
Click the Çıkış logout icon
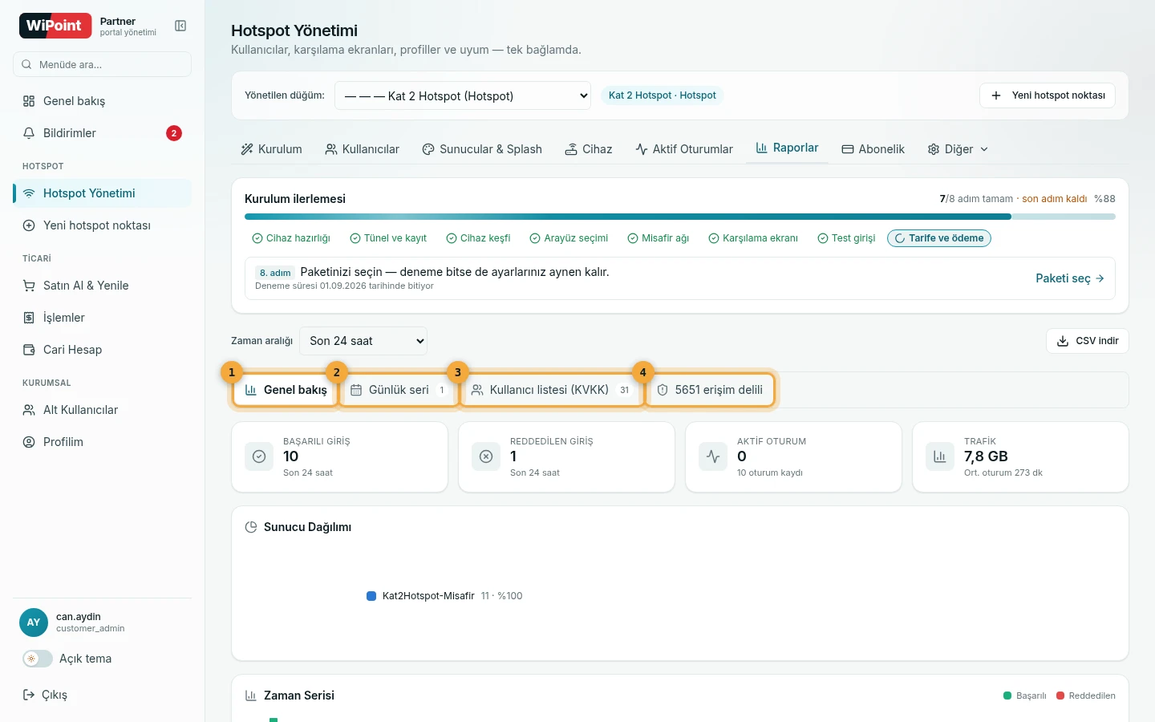[x=29, y=695]
